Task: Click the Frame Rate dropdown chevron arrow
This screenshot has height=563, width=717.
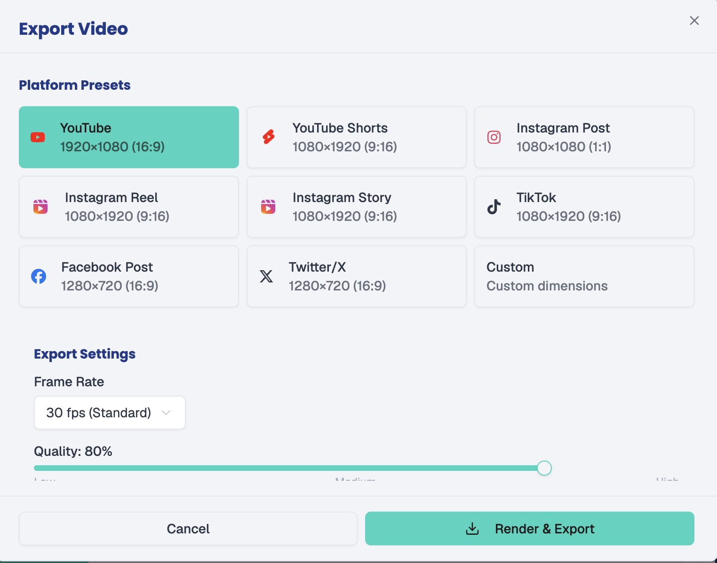Action: click(166, 413)
